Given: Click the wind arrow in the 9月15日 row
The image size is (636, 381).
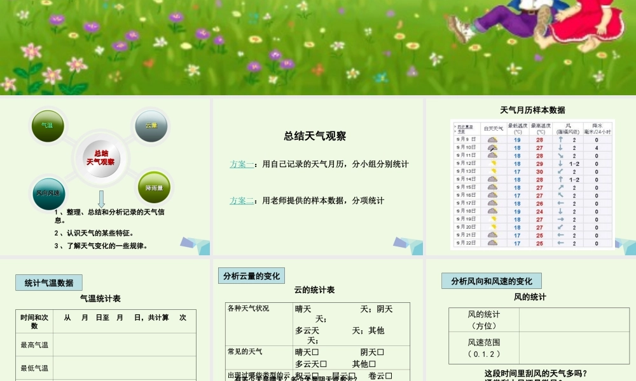Looking at the screenshot, I should tap(560, 187).
